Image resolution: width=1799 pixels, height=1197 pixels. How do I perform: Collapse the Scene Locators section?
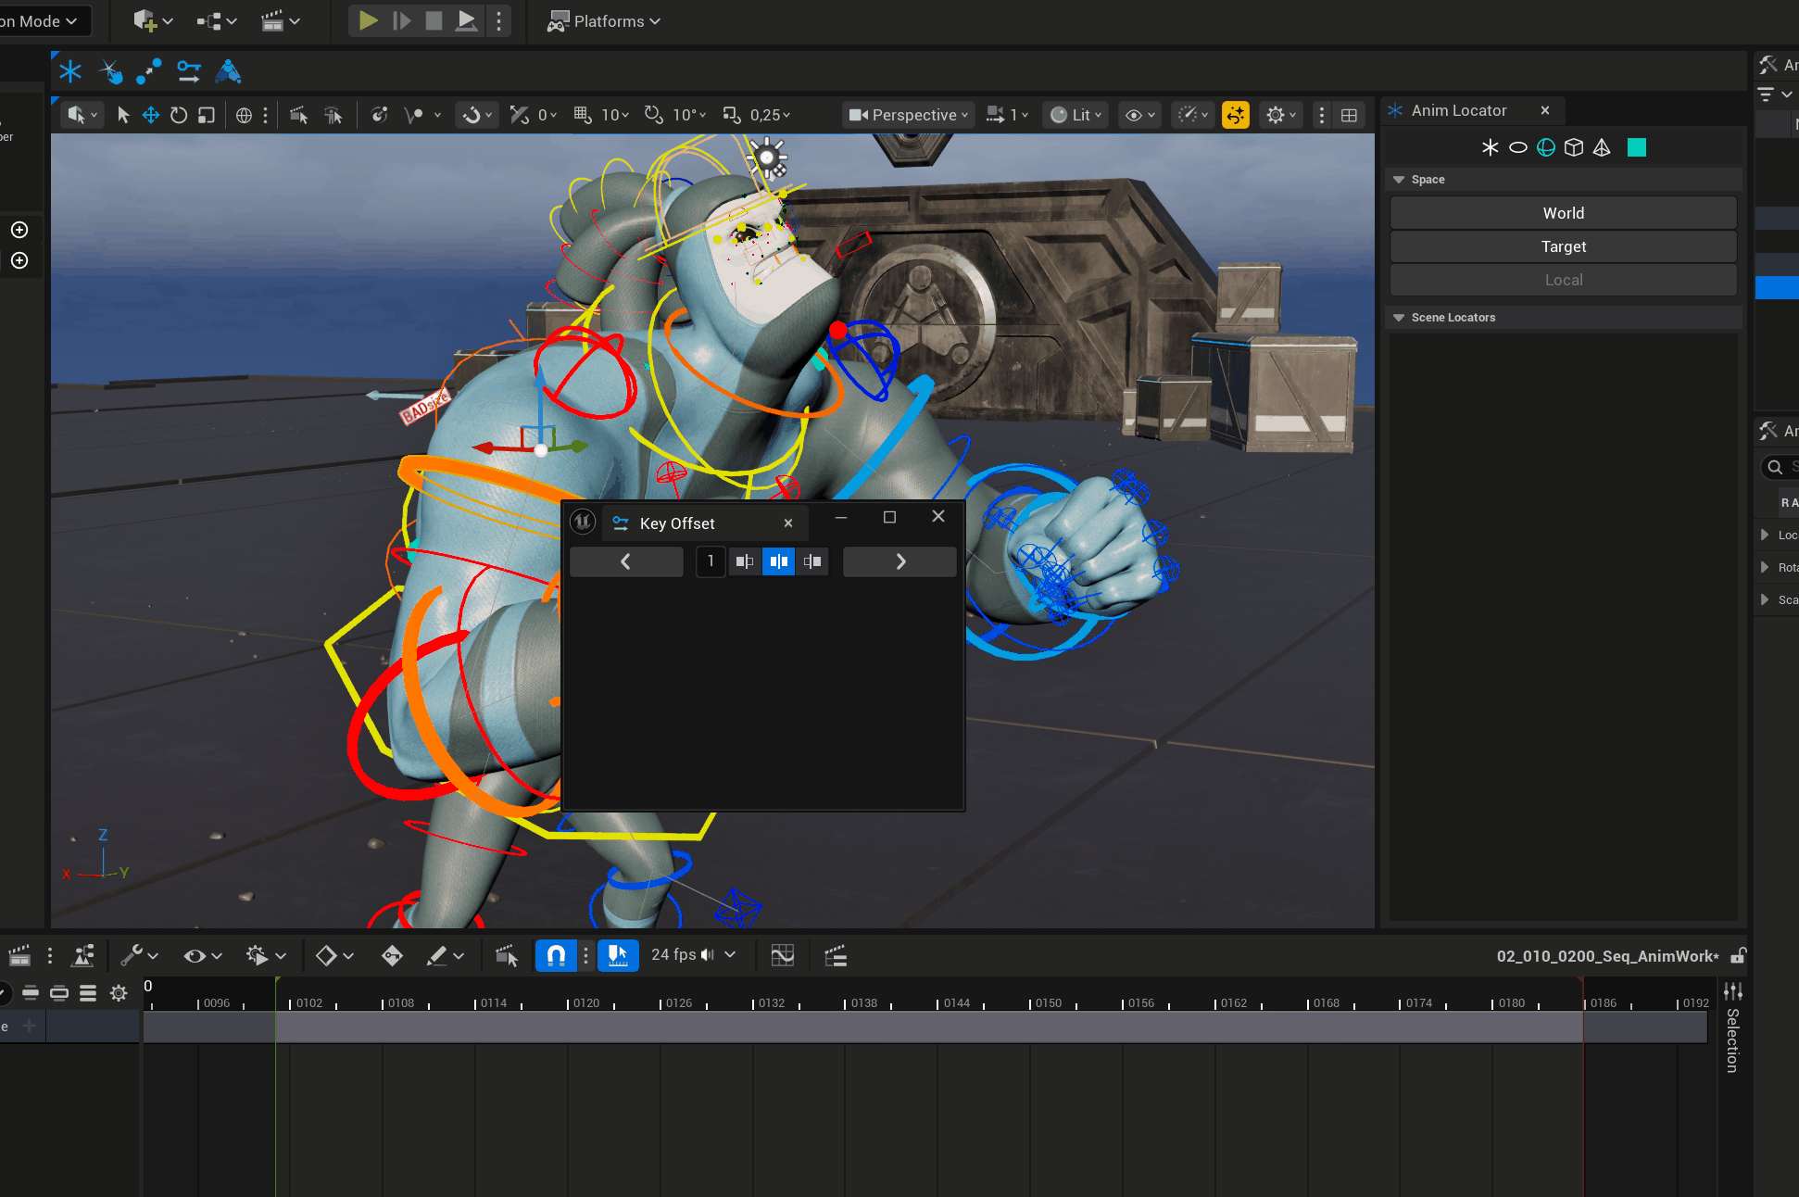1399,318
